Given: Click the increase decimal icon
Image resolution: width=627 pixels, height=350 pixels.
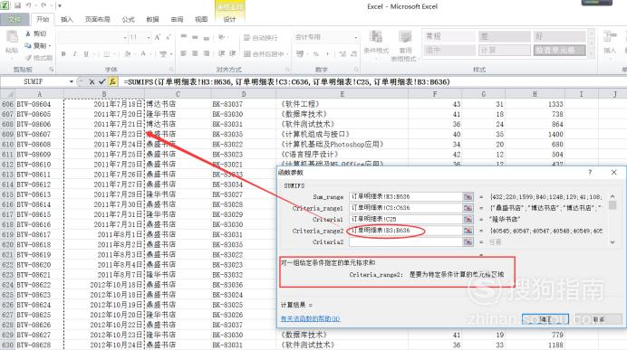Looking at the screenshot, I should coord(342,54).
